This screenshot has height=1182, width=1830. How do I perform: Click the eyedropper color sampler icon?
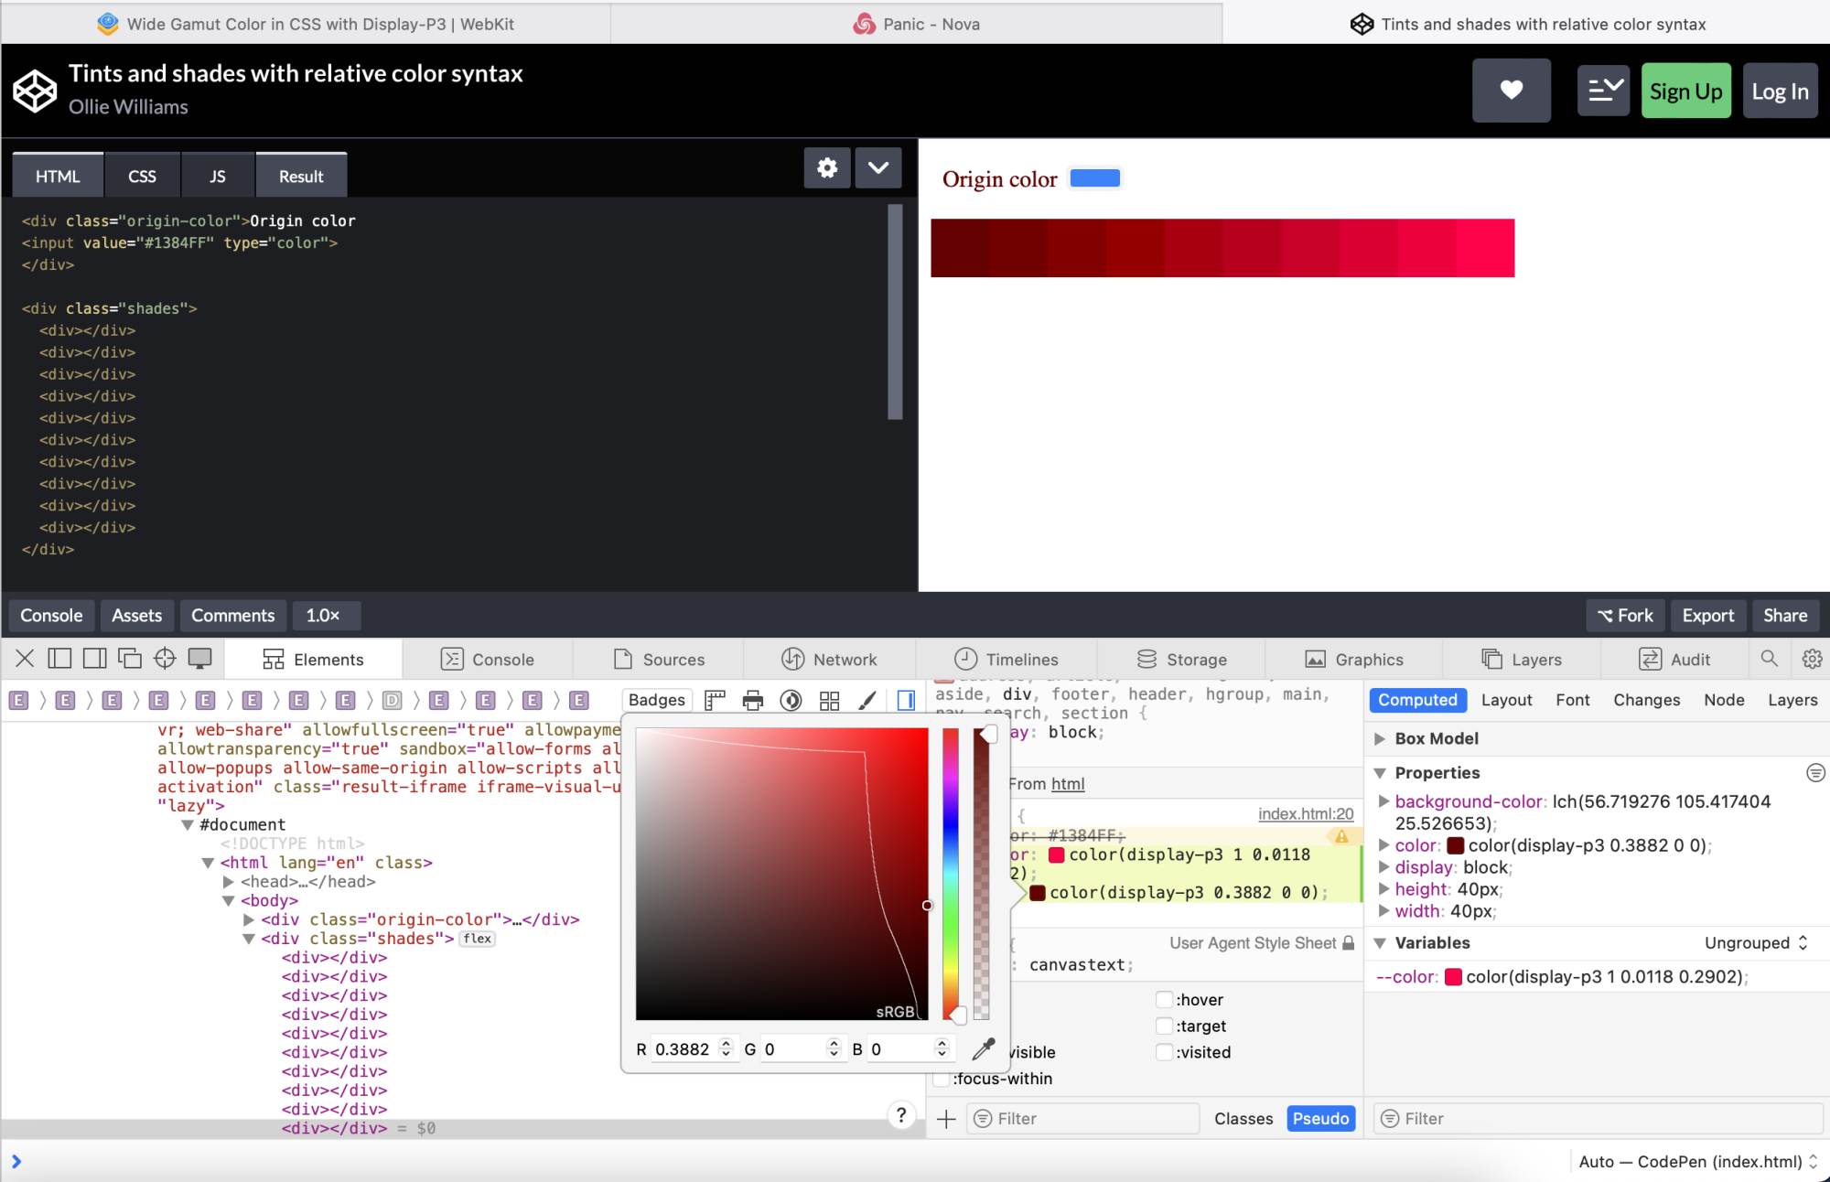pos(983,1049)
